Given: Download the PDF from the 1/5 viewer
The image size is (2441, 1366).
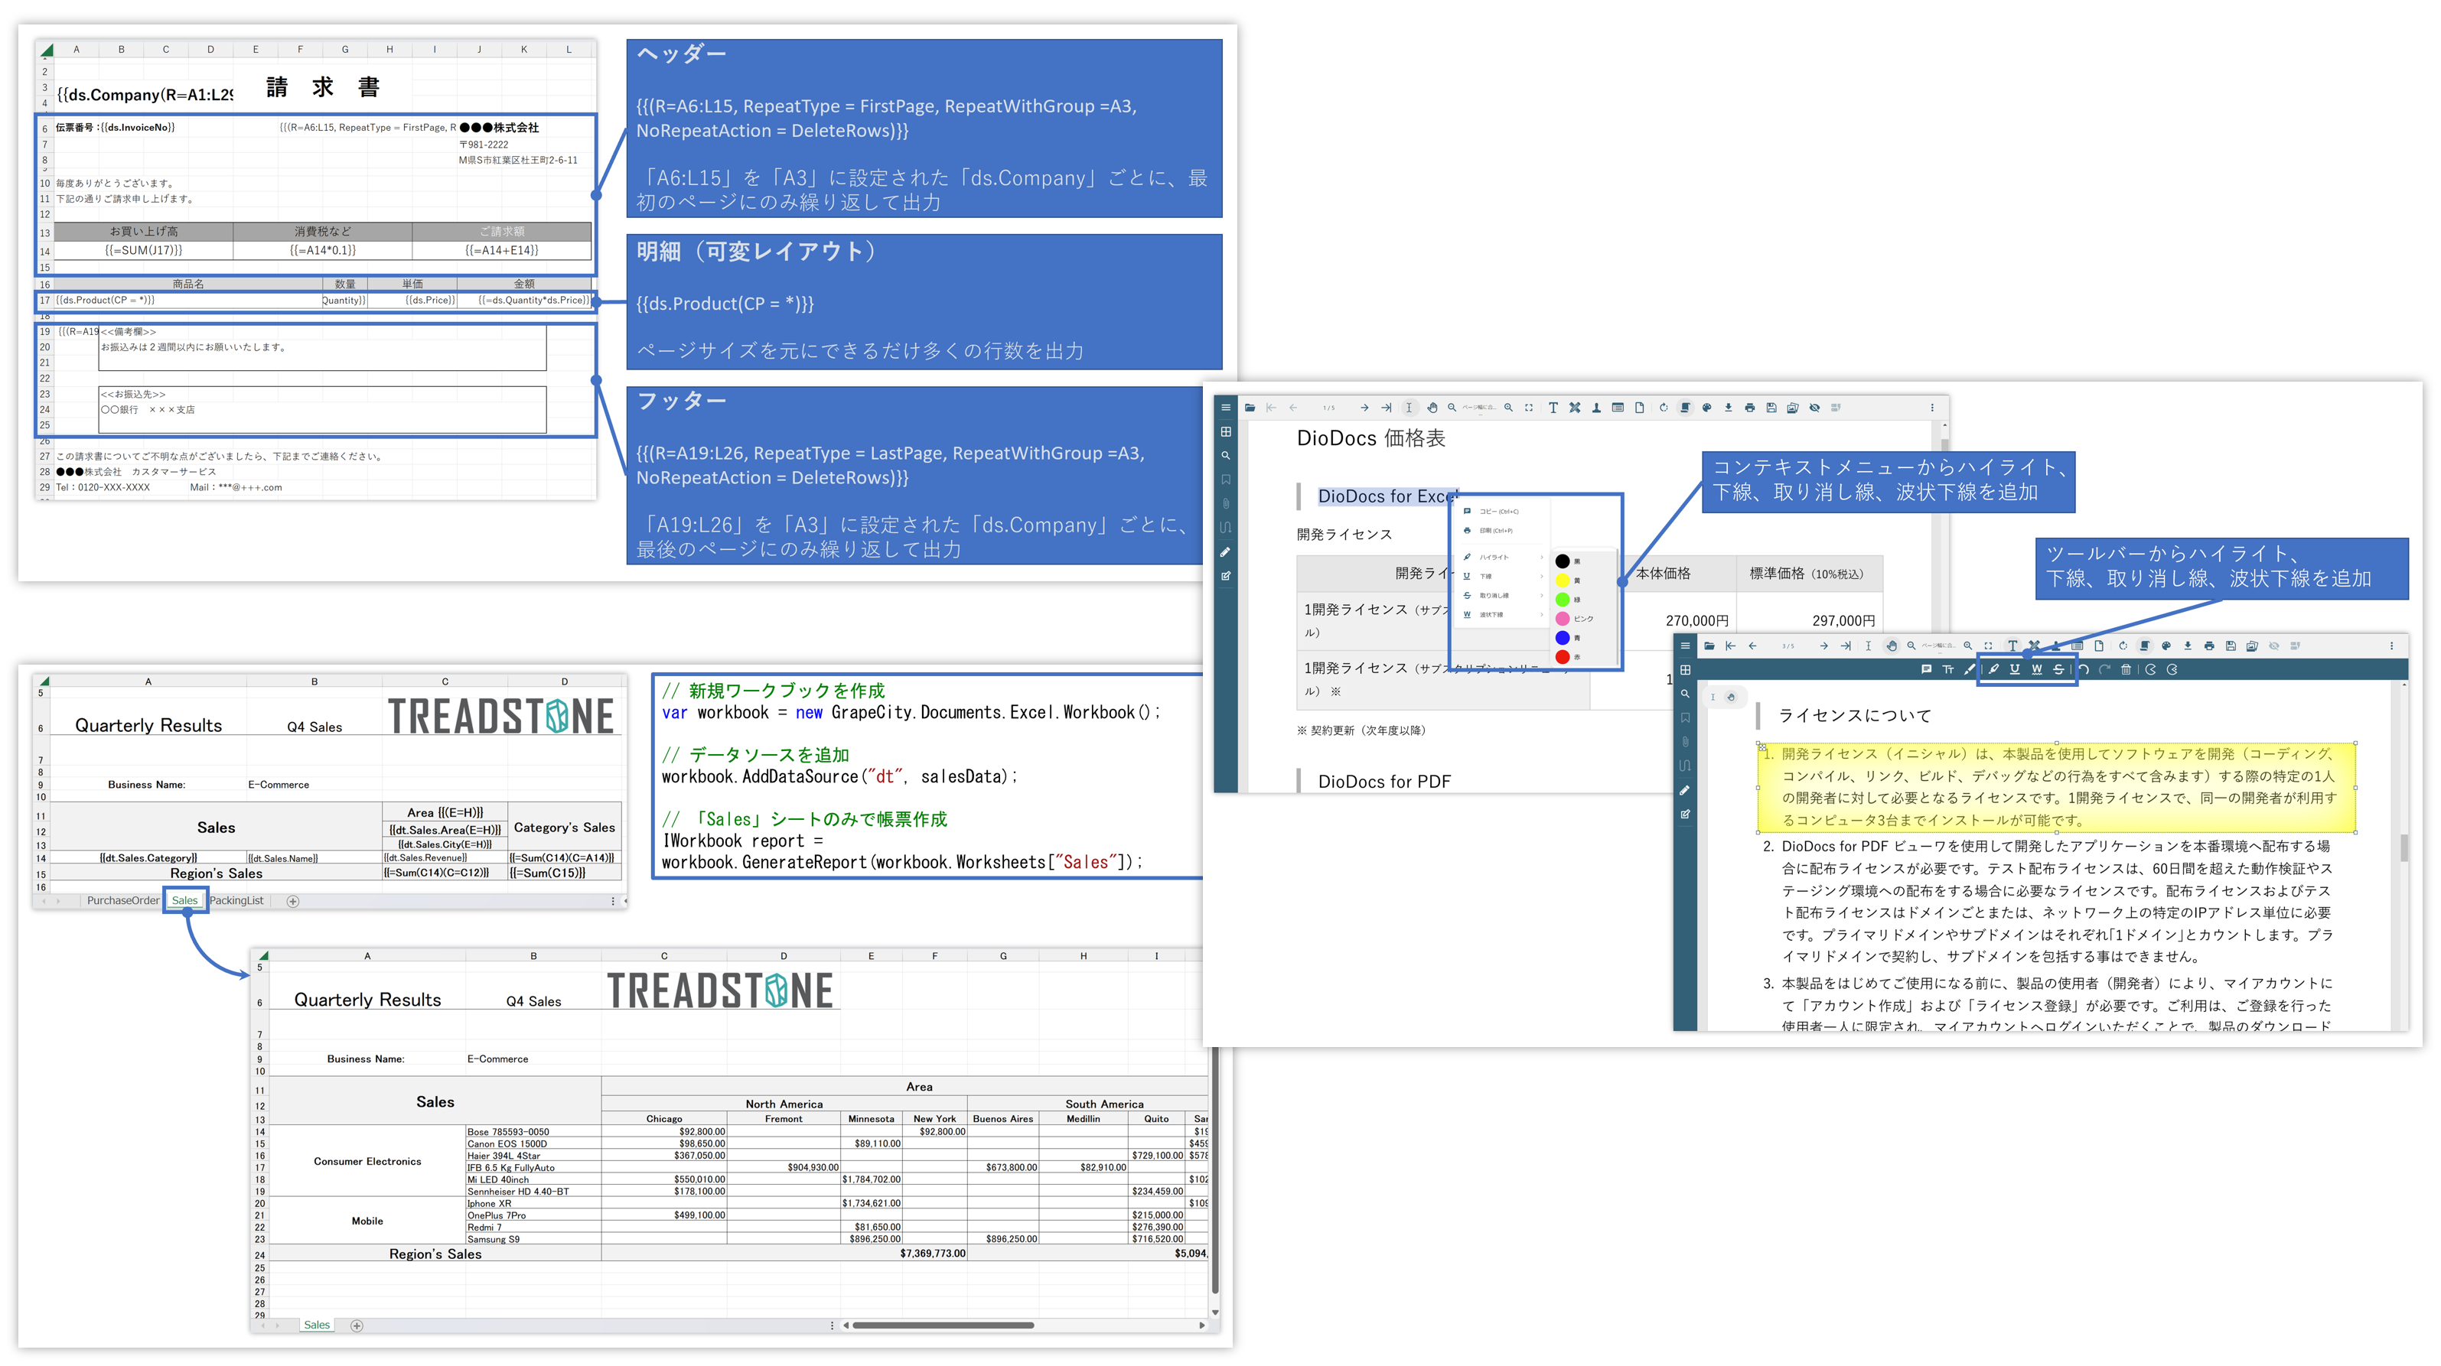Looking at the screenshot, I should [x=1728, y=408].
